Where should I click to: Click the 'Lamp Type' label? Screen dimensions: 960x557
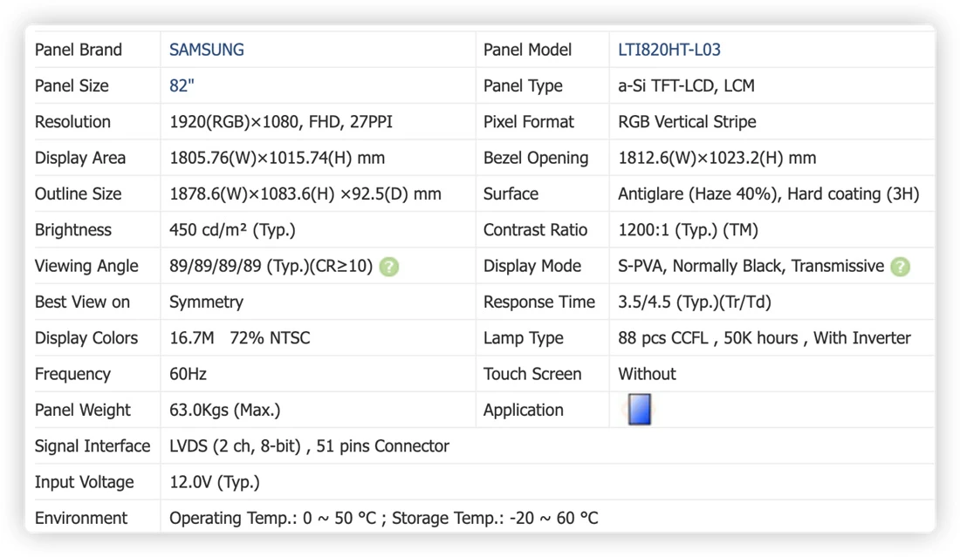pos(524,338)
